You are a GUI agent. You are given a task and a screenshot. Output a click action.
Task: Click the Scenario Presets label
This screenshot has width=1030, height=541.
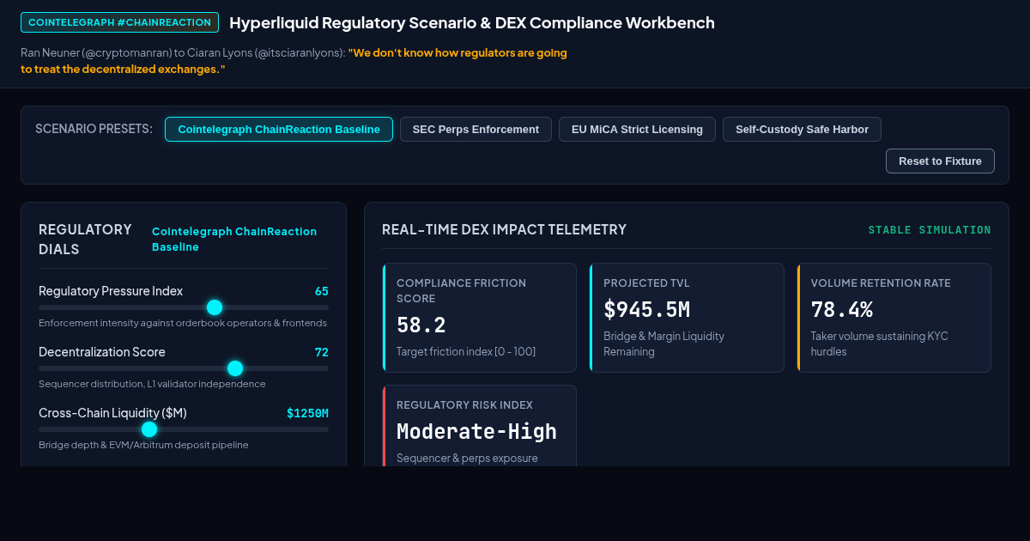pos(94,129)
